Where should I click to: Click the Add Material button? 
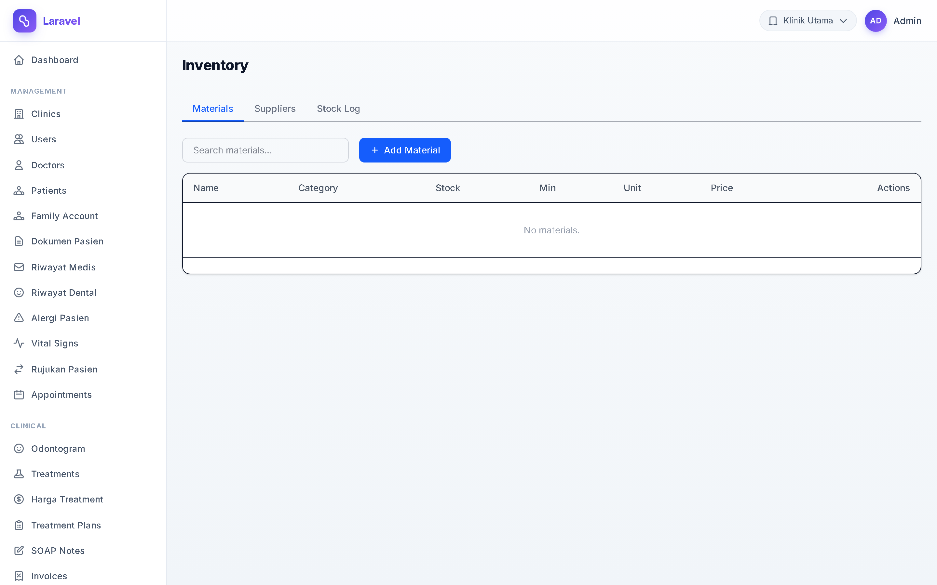click(405, 150)
